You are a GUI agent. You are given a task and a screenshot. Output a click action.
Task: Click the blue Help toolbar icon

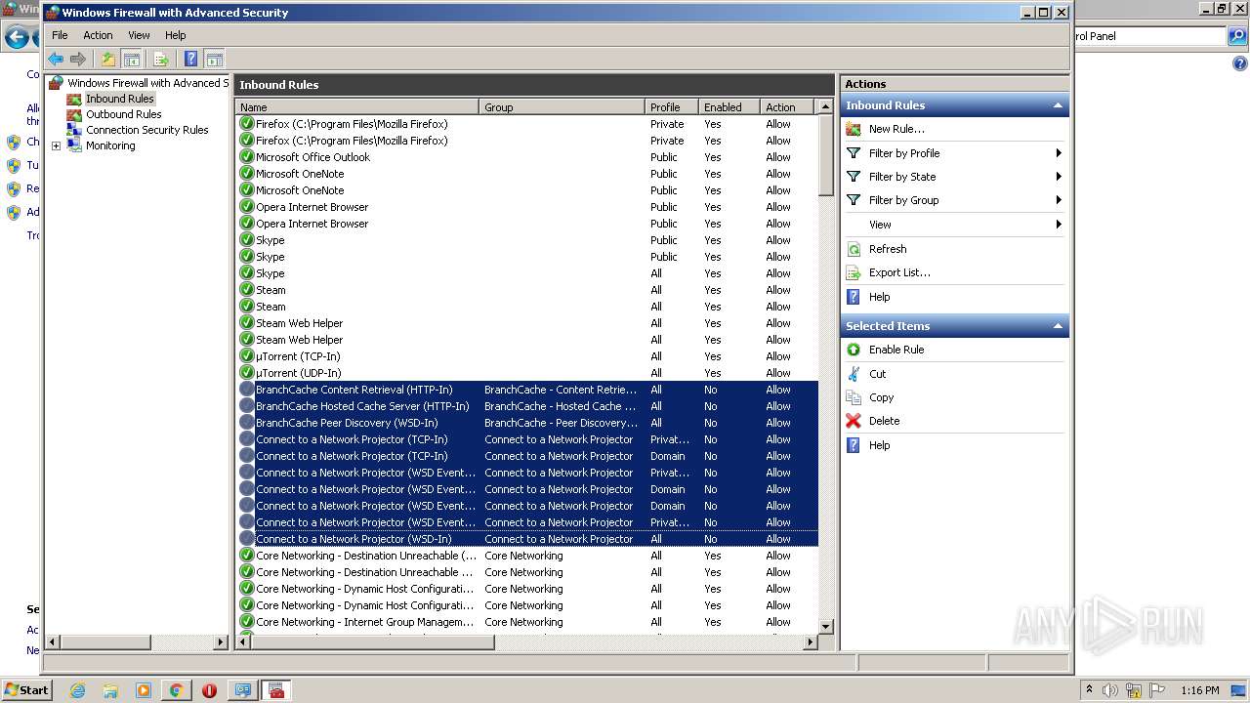[191, 60]
